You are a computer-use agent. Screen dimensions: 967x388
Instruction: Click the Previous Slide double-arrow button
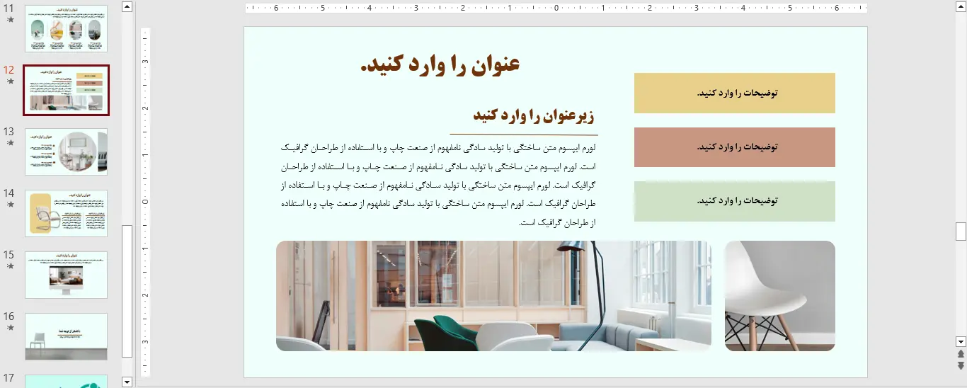coord(961,354)
